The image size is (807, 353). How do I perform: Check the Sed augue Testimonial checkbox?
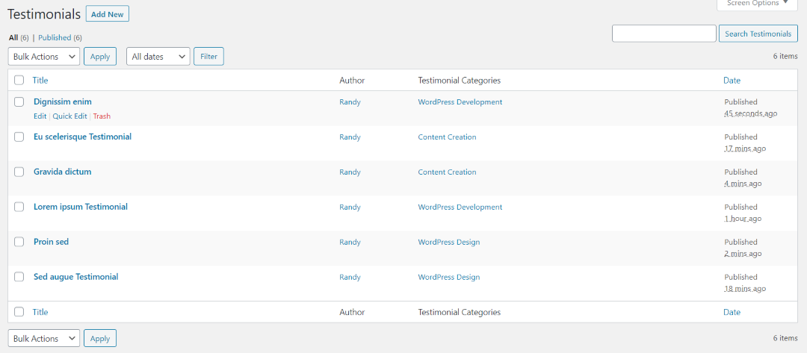[19, 276]
